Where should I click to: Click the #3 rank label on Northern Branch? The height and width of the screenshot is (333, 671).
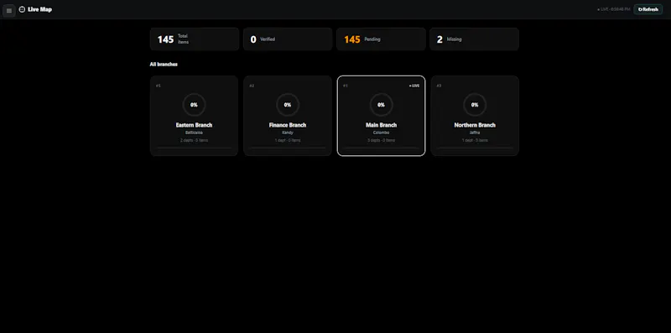tap(439, 86)
